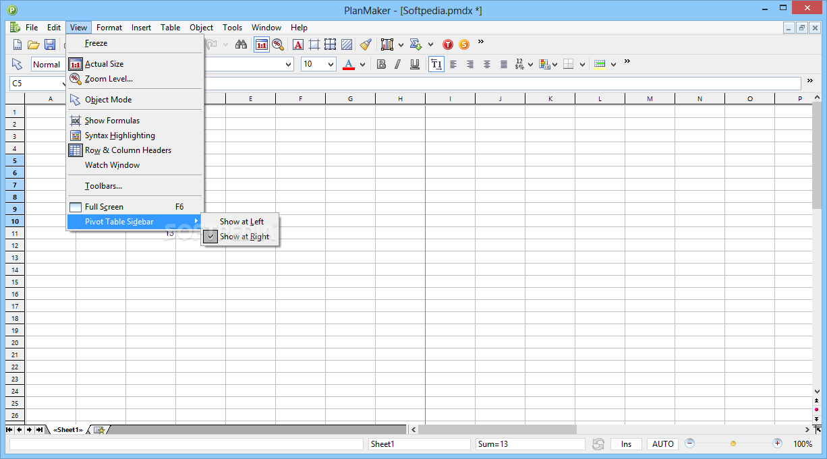Click the red underlined A font color icon
The width and height of the screenshot is (827, 459).
click(x=349, y=64)
